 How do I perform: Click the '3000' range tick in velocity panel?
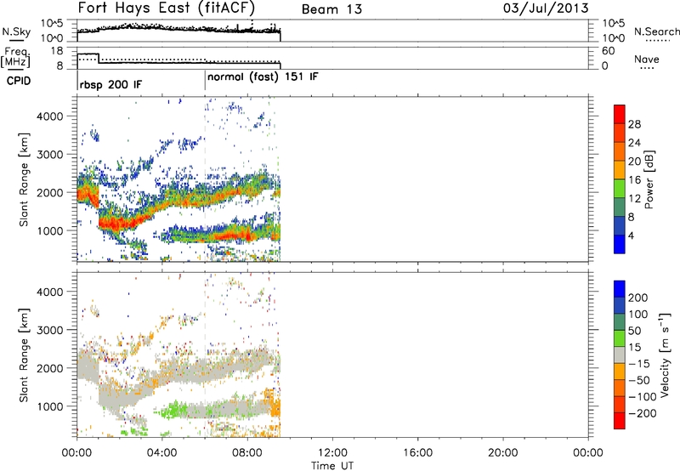pyautogui.click(x=49, y=330)
